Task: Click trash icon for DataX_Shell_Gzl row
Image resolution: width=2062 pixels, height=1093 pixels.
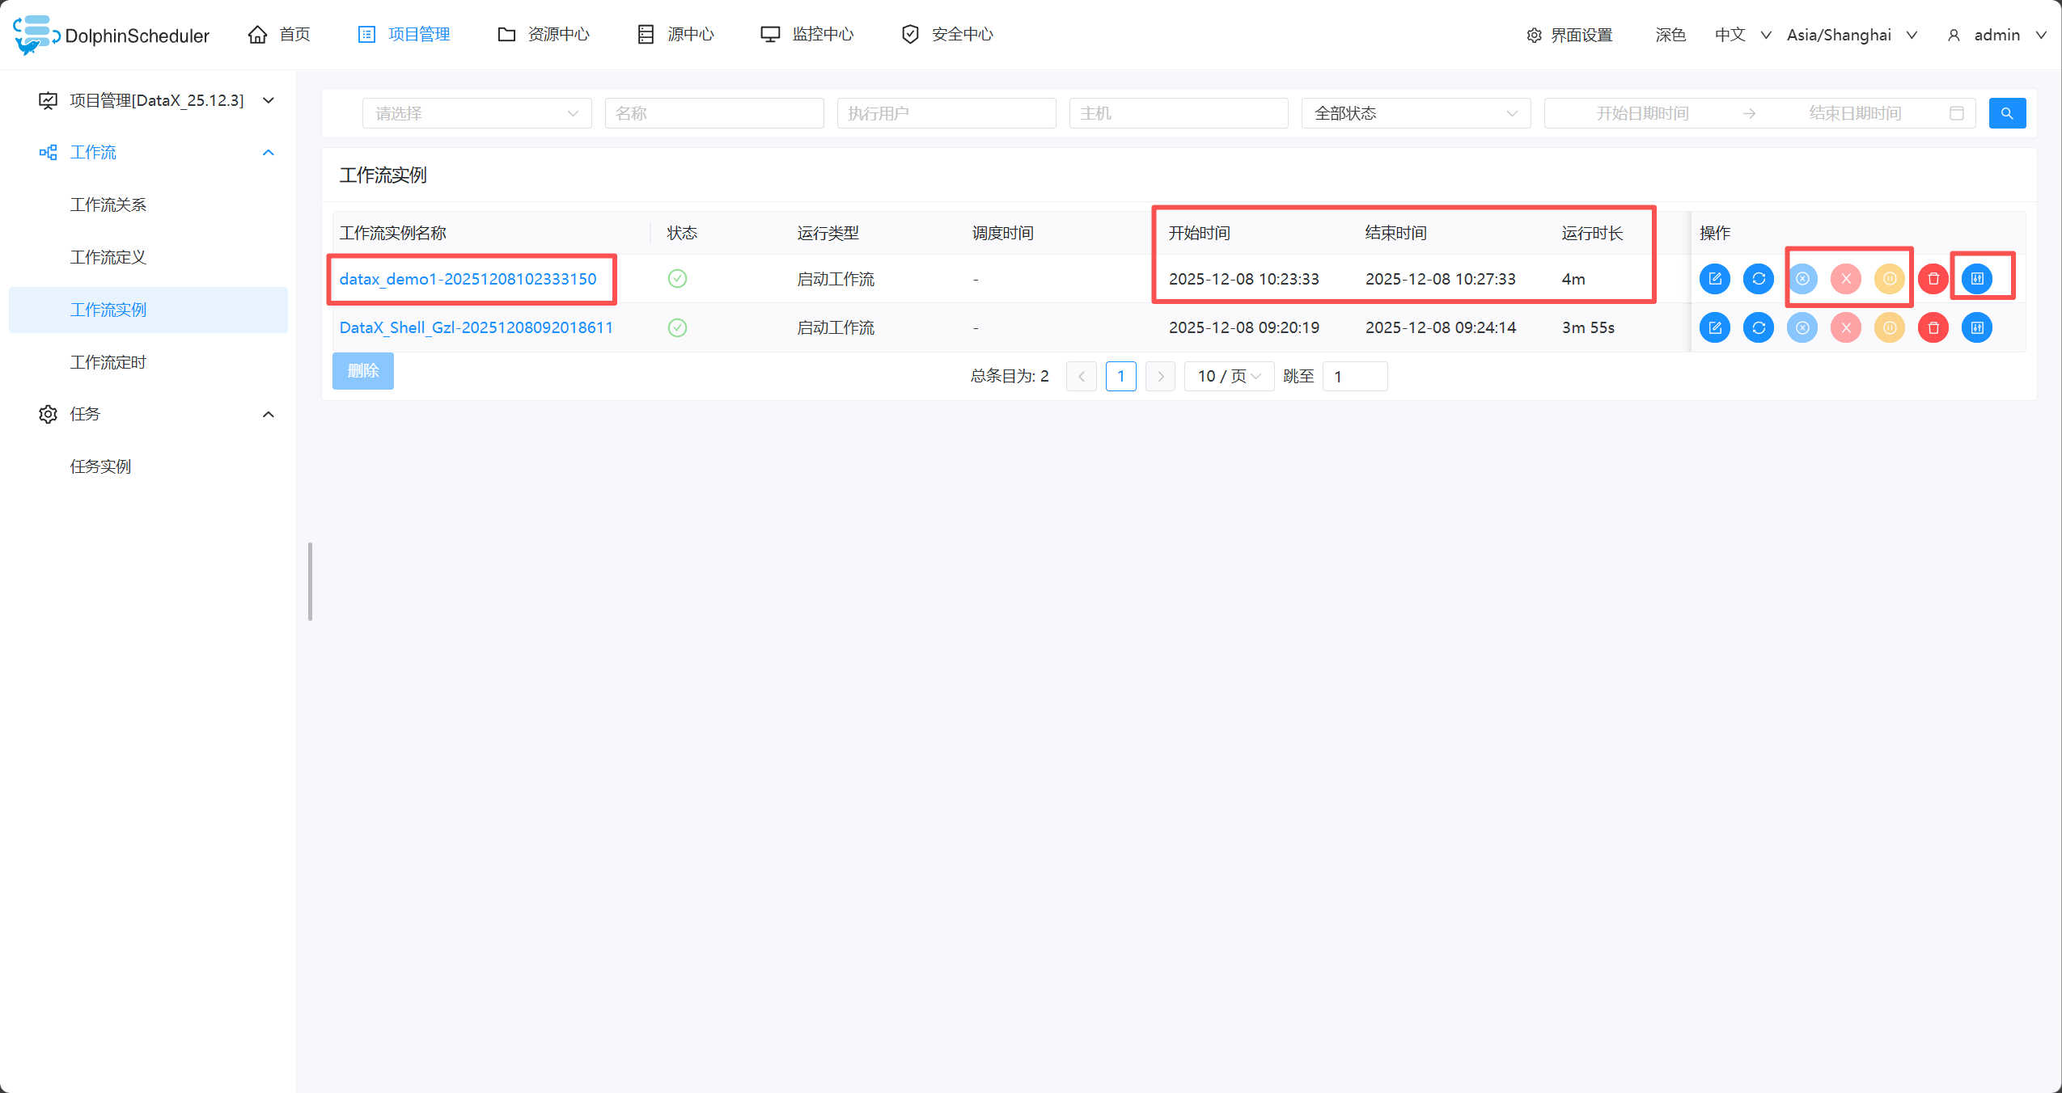Action: click(1933, 327)
